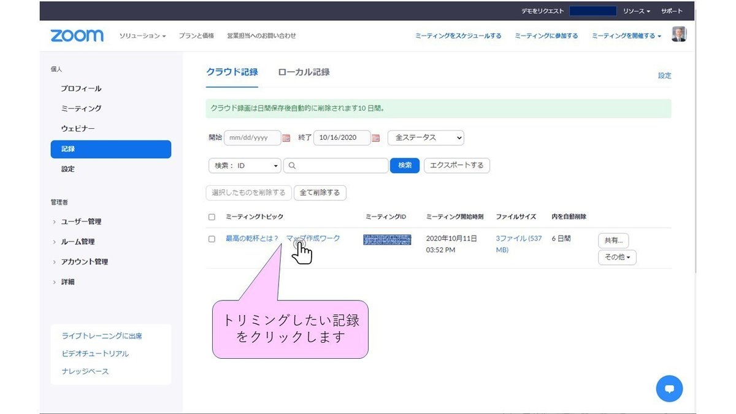The height and width of the screenshot is (414, 736).
Task: Click ミーティングをスケジュールする link
Action: coord(458,36)
